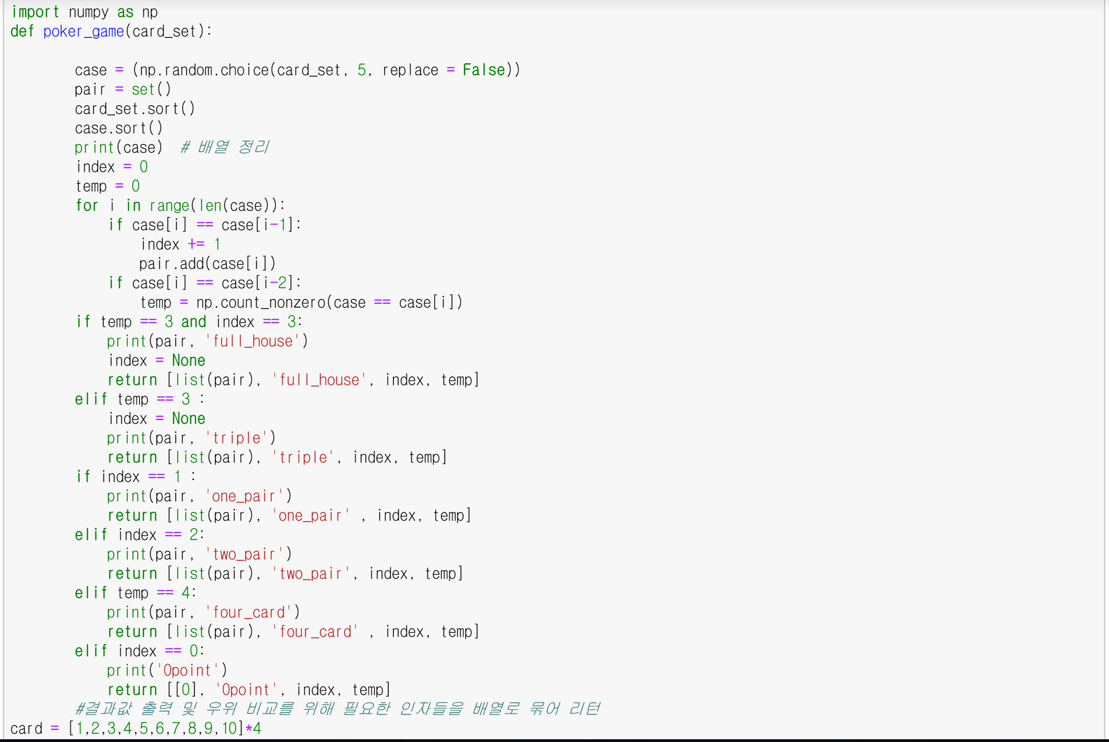The height and width of the screenshot is (742, 1109).
Task: Click the 'pair.add(case[i])' line
Action: click(x=207, y=264)
